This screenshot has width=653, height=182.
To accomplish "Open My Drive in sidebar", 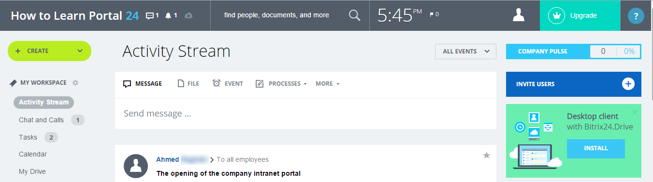I will [x=32, y=171].
